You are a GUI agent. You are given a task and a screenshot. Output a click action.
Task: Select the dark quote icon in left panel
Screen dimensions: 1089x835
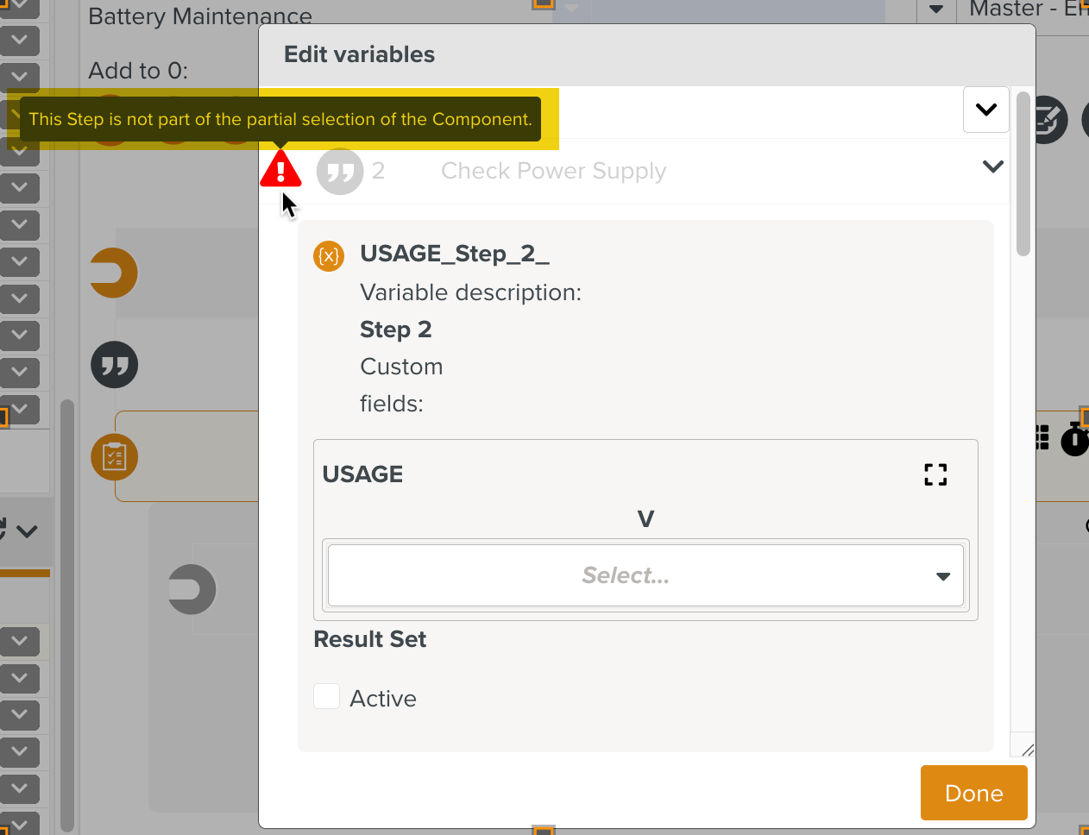[x=115, y=365]
